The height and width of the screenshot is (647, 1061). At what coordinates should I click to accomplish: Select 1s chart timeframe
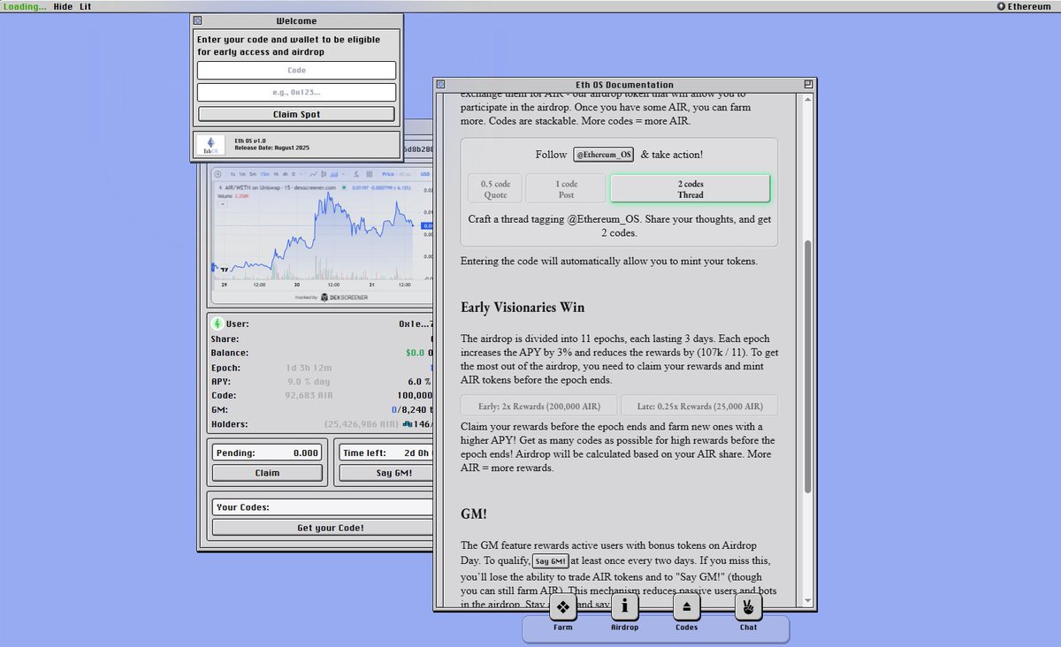(x=233, y=174)
